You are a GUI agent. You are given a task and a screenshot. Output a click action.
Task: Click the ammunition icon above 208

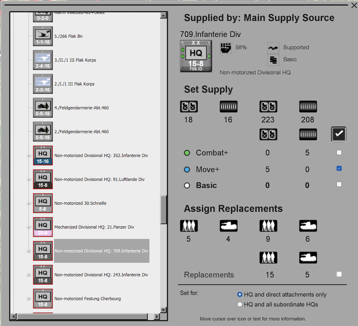[308, 106]
